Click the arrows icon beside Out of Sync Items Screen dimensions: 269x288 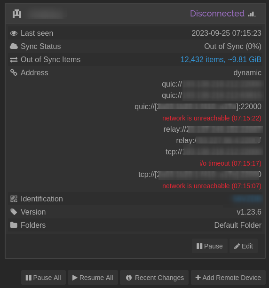[x=14, y=59]
